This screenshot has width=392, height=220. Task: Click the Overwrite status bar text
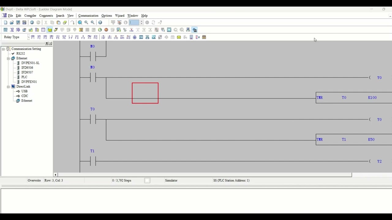(x=34, y=181)
